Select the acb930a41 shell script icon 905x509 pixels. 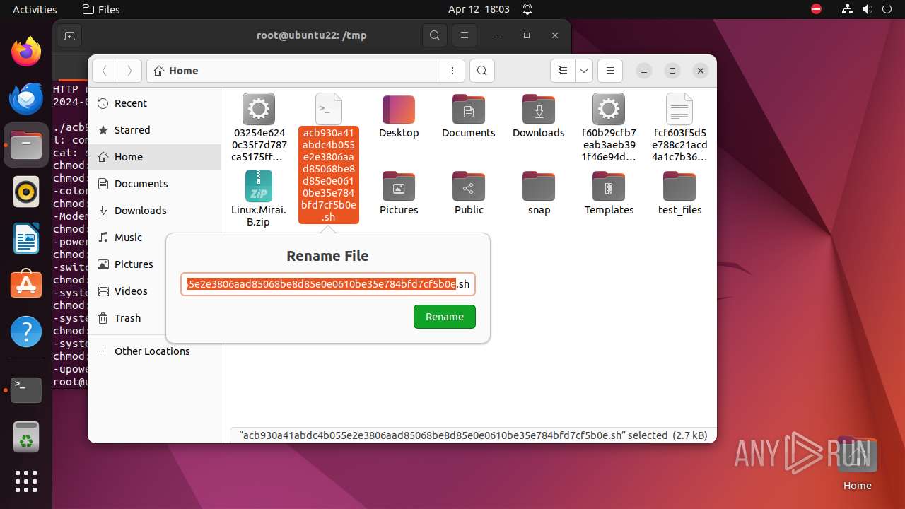point(329,109)
